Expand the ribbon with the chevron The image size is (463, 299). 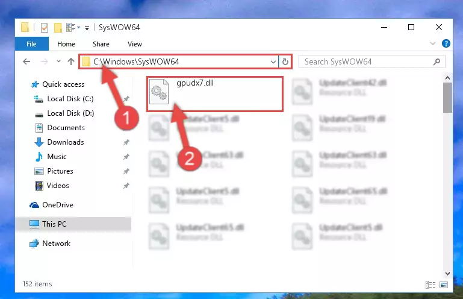pos(433,44)
